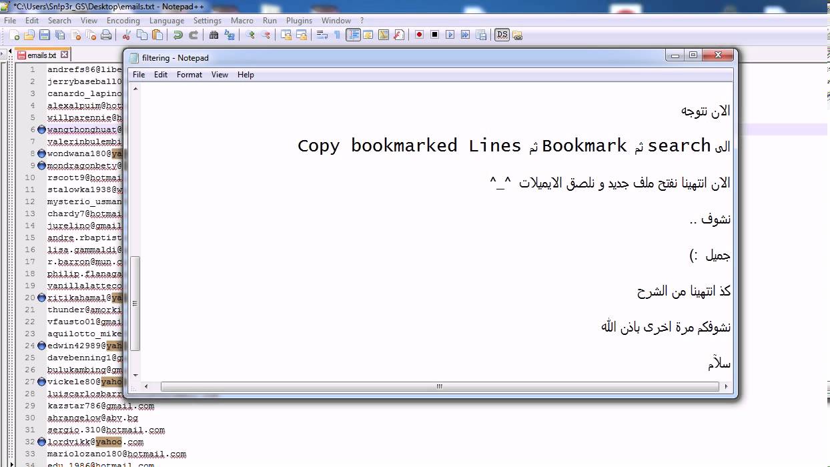Click the DS plugin toolbar icon
Viewport: 830px width, 467px height.
click(x=502, y=35)
